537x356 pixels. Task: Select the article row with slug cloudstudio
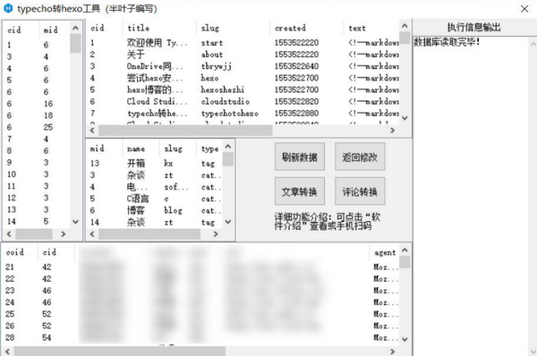(243, 101)
